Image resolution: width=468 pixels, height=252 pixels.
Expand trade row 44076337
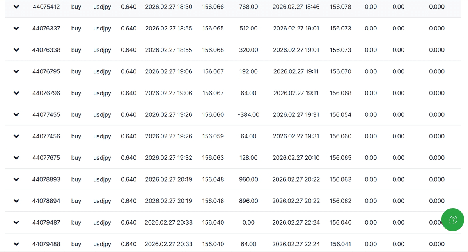(16, 29)
